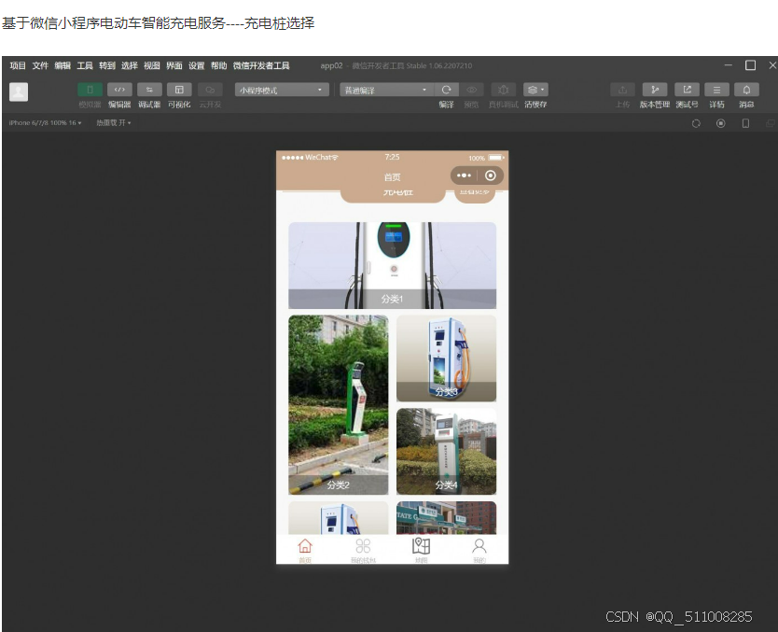Open the 调试器 (debugger) panel
The width and height of the screenshot is (778, 632).
coord(148,90)
